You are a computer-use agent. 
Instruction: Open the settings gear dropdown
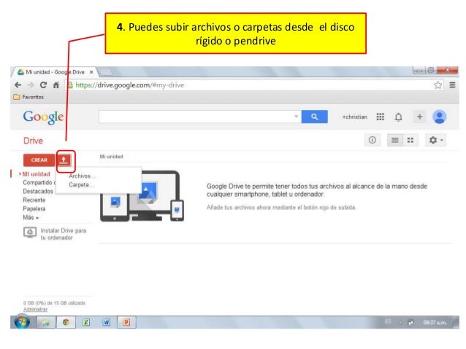click(436, 140)
